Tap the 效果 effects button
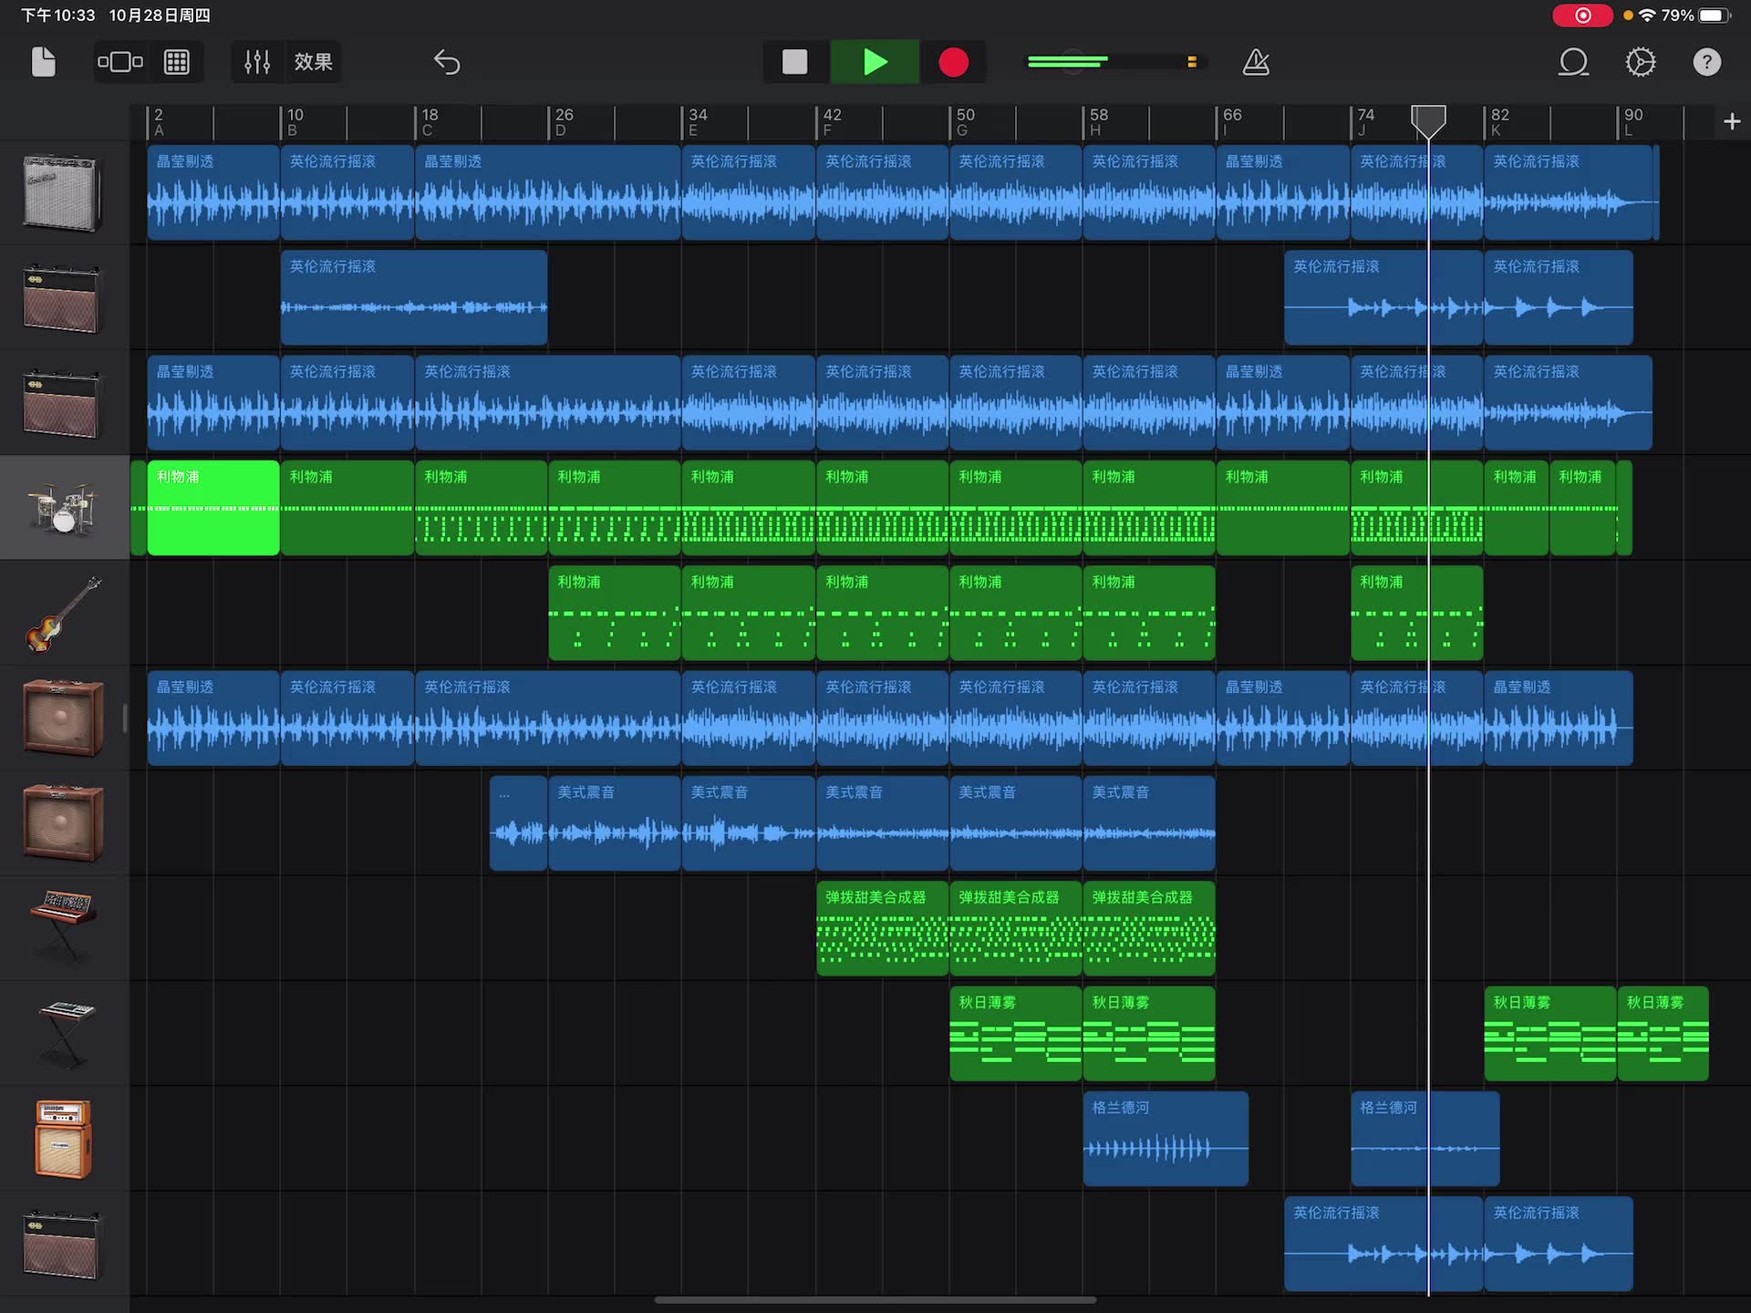This screenshot has height=1313, width=1751. pos(313,62)
